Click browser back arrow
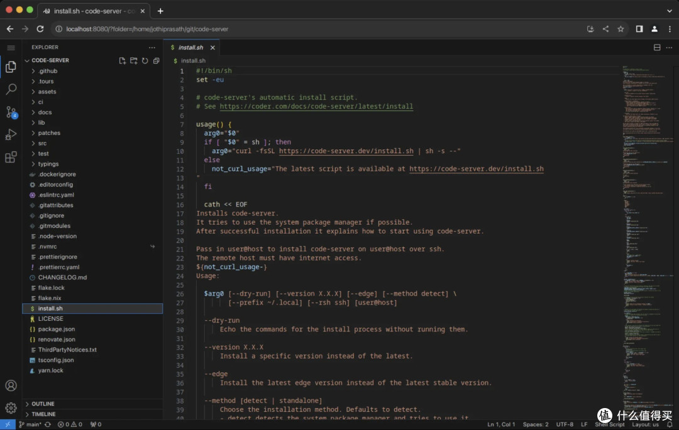 pyautogui.click(x=10, y=29)
